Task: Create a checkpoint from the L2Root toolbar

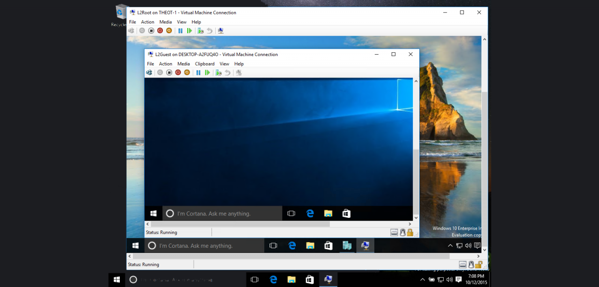Action: point(200,31)
